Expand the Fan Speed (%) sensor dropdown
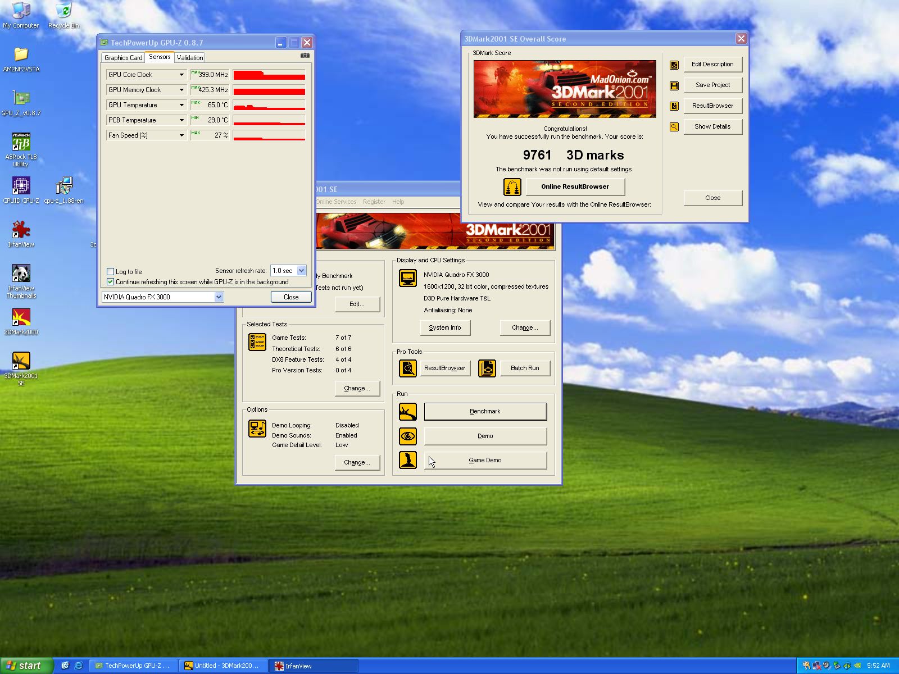 point(181,135)
